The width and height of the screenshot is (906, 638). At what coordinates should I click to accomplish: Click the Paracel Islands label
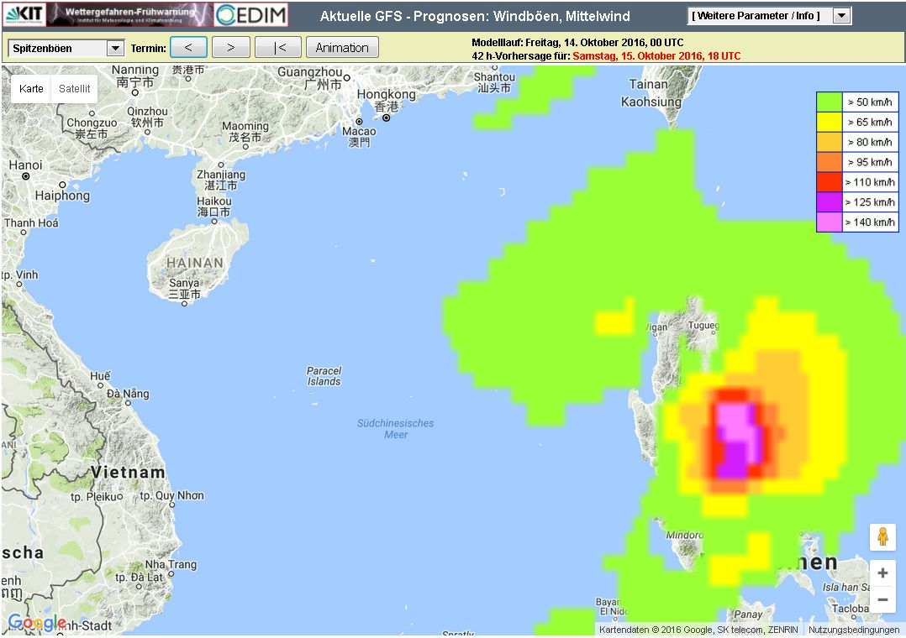(x=324, y=376)
